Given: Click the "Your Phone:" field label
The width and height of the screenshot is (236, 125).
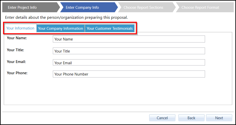Looking at the screenshot, I should coord(17,73).
